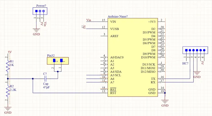Select the Vin net label at pin 15
The width and height of the screenshot is (212, 116).
pos(89,20)
